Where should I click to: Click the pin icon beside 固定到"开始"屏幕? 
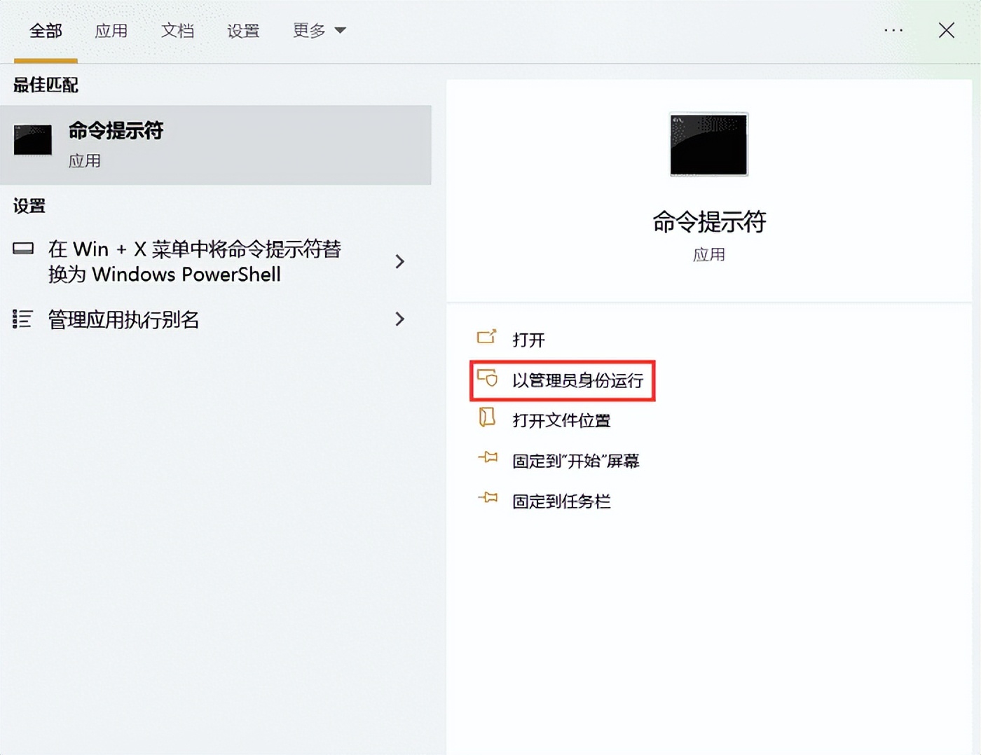[x=486, y=459]
